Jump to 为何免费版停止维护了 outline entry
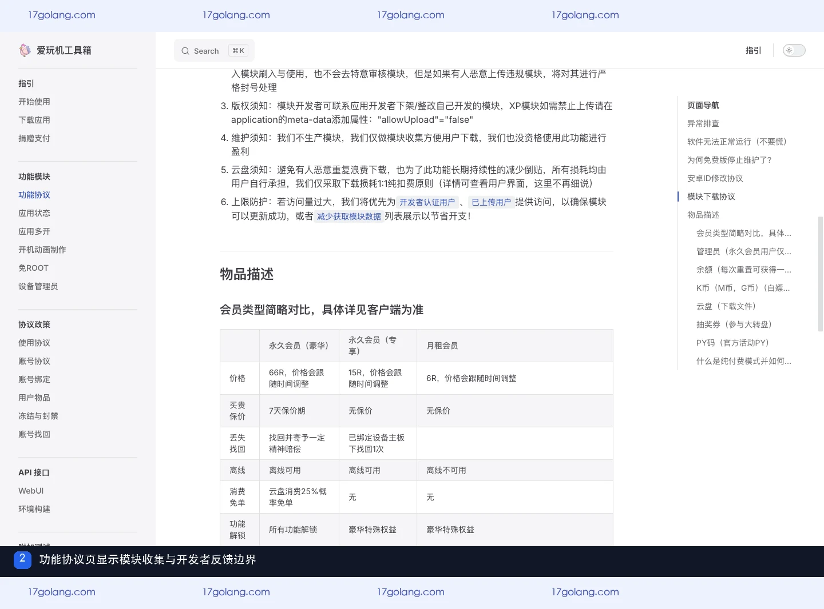The width and height of the screenshot is (824, 609). click(x=730, y=160)
